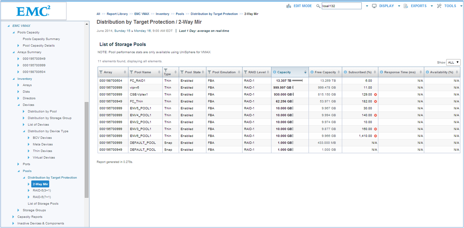Go to Inventory breadcrumb link
This screenshot has width=464, height=228.
163,14
